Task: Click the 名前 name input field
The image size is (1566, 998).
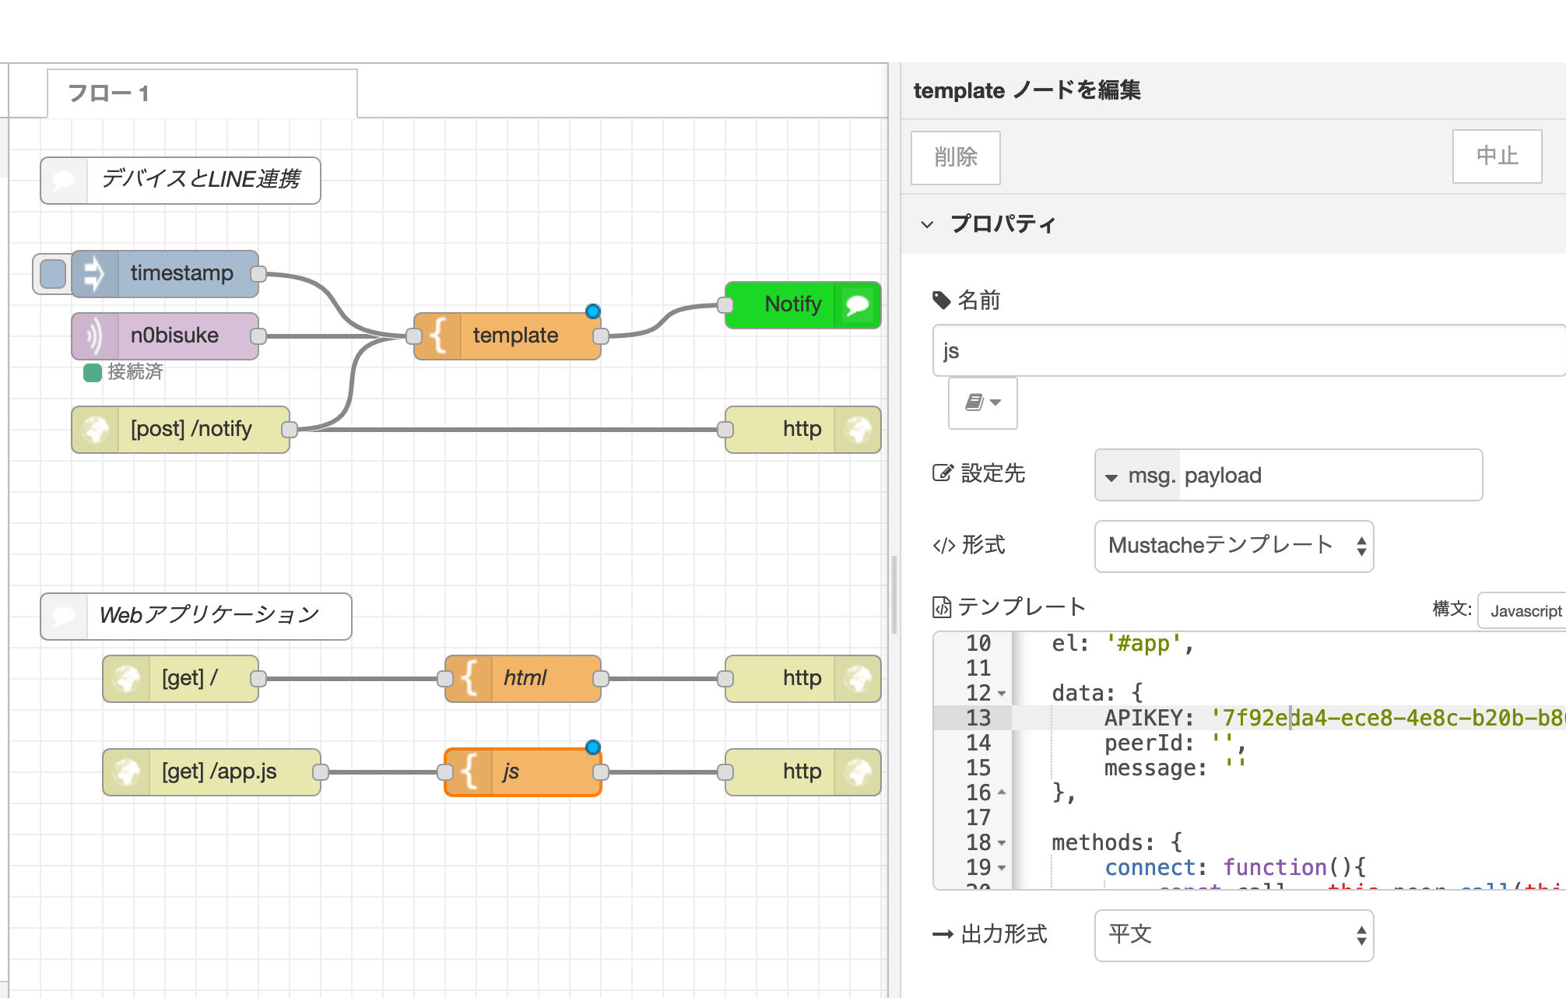Action: tap(1245, 351)
